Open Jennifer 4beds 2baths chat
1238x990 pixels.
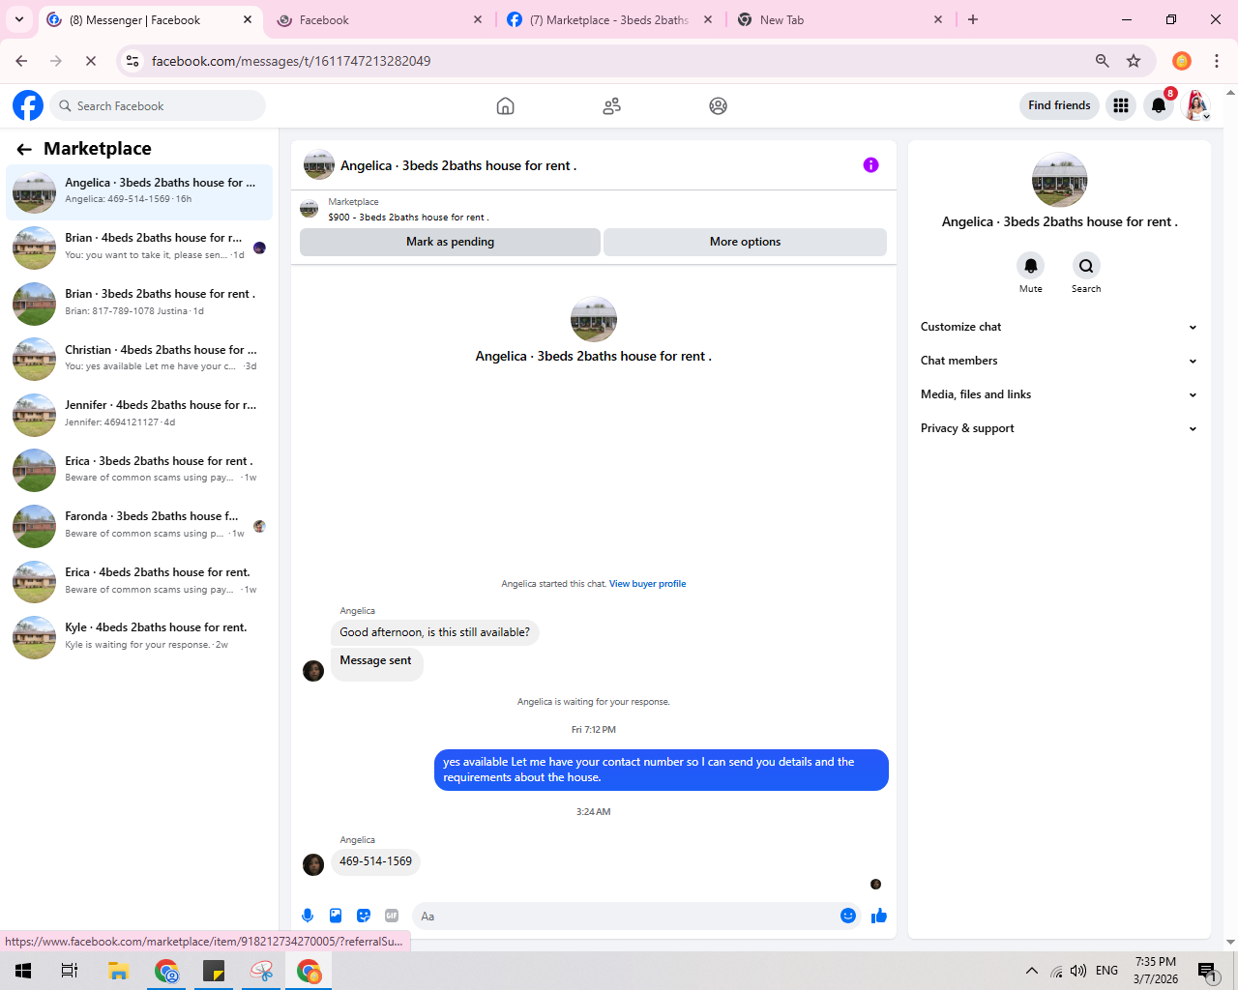139,415
